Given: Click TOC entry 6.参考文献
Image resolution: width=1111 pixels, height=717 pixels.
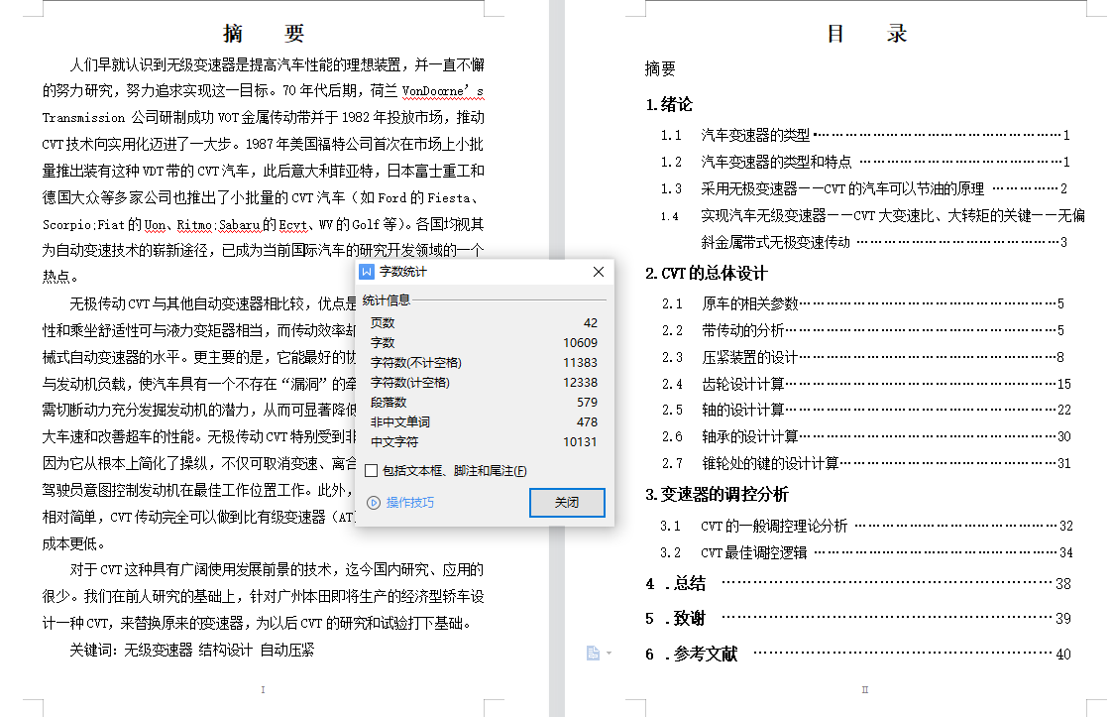Looking at the screenshot, I should point(705,654).
